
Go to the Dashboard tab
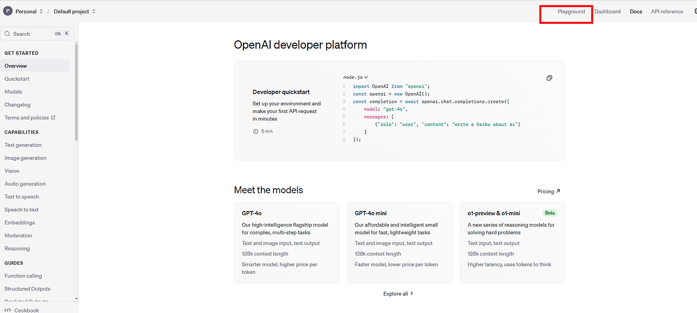(x=607, y=11)
